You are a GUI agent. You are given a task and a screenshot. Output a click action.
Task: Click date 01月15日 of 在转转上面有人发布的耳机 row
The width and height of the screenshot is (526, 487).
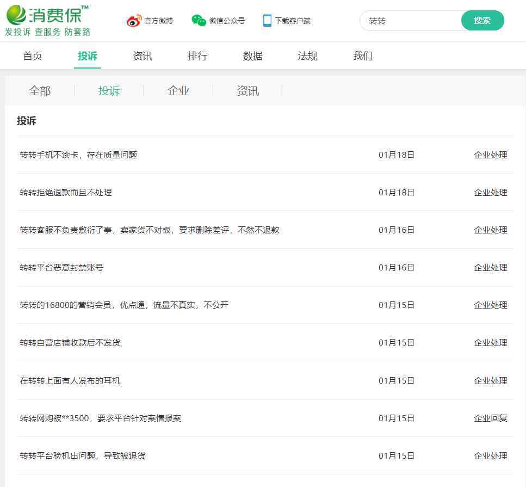coord(397,380)
